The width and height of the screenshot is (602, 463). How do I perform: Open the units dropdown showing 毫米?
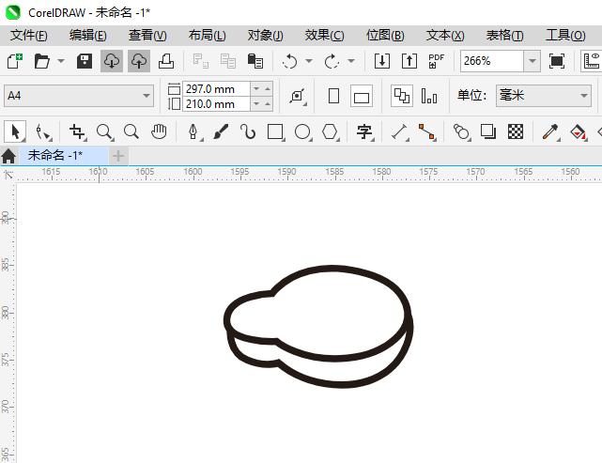pos(543,96)
